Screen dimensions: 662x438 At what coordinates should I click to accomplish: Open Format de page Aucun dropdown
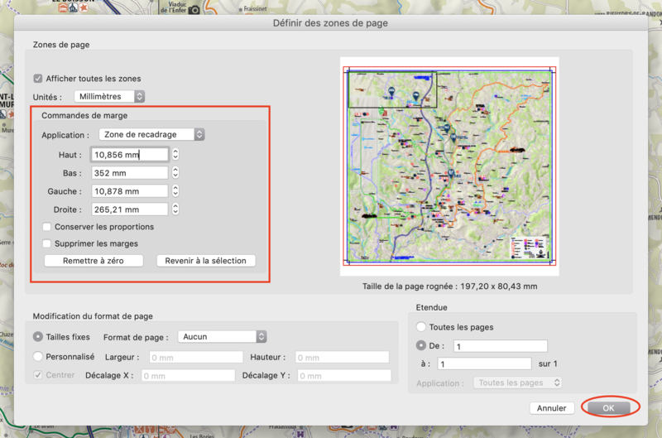pos(223,337)
